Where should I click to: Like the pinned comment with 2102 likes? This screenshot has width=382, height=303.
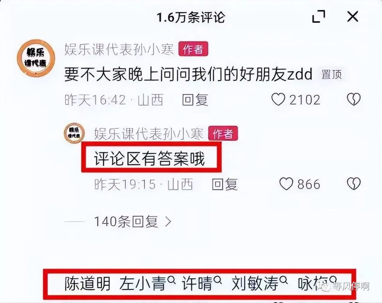278,99
